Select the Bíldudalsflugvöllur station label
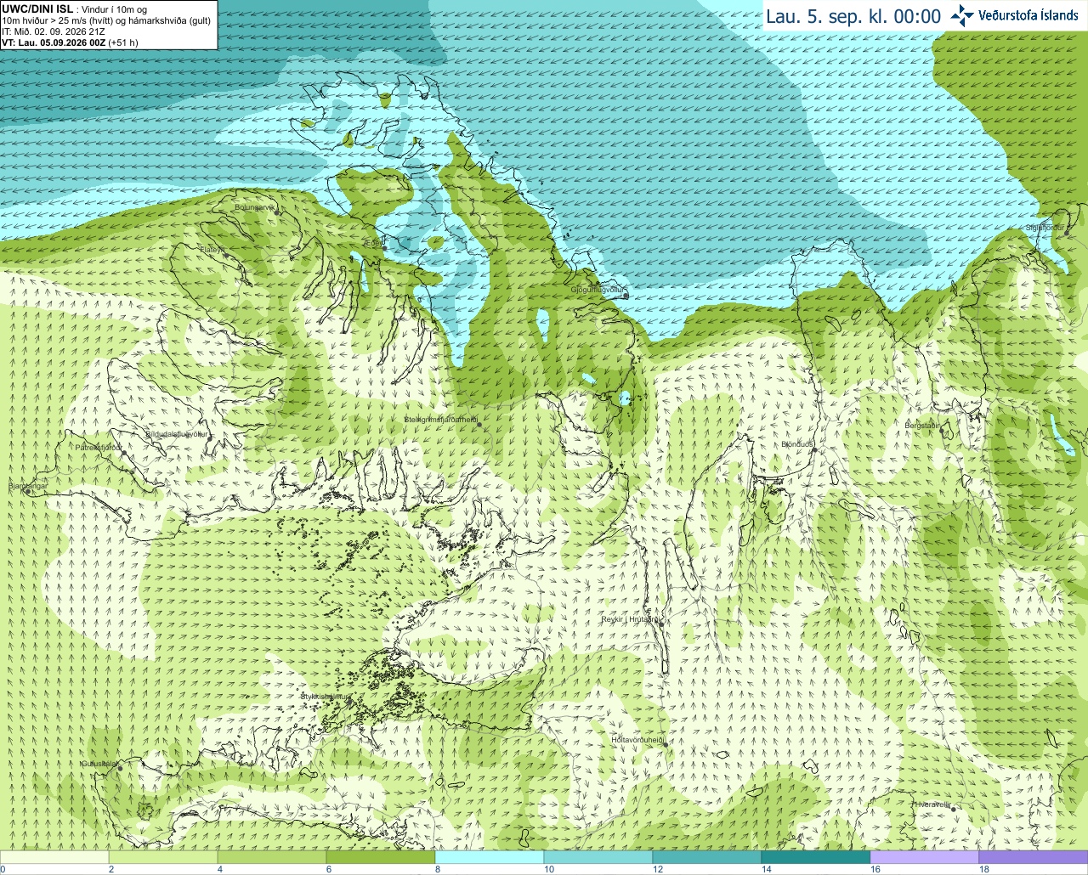This screenshot has height=875, width=1088. click(x=177, y=433)
